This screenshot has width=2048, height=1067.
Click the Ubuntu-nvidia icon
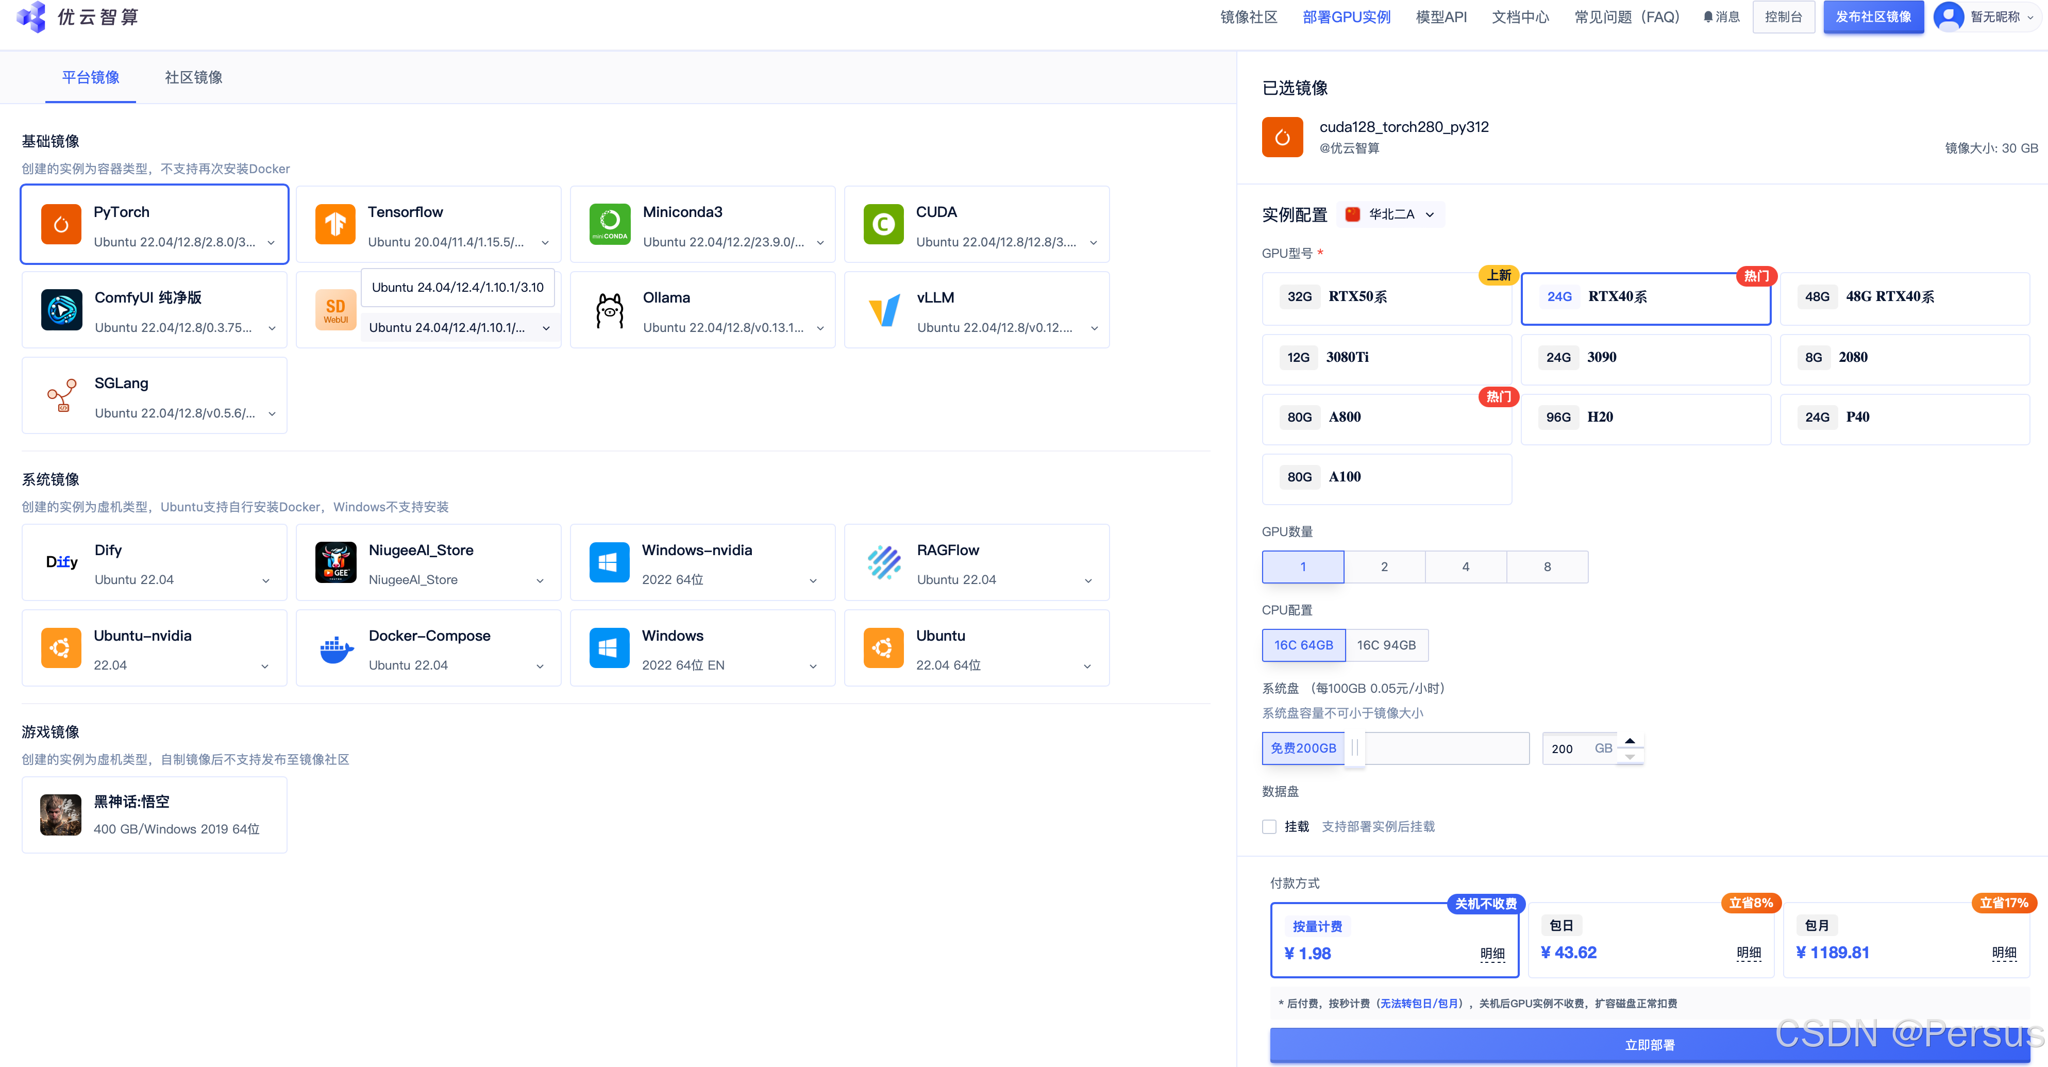coord(61,648)
